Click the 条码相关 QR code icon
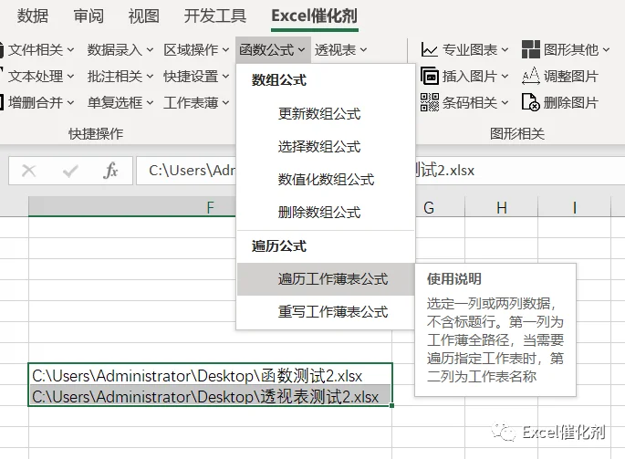The width and height of the screenshot is (625, 459). click(x=430, y=102)
